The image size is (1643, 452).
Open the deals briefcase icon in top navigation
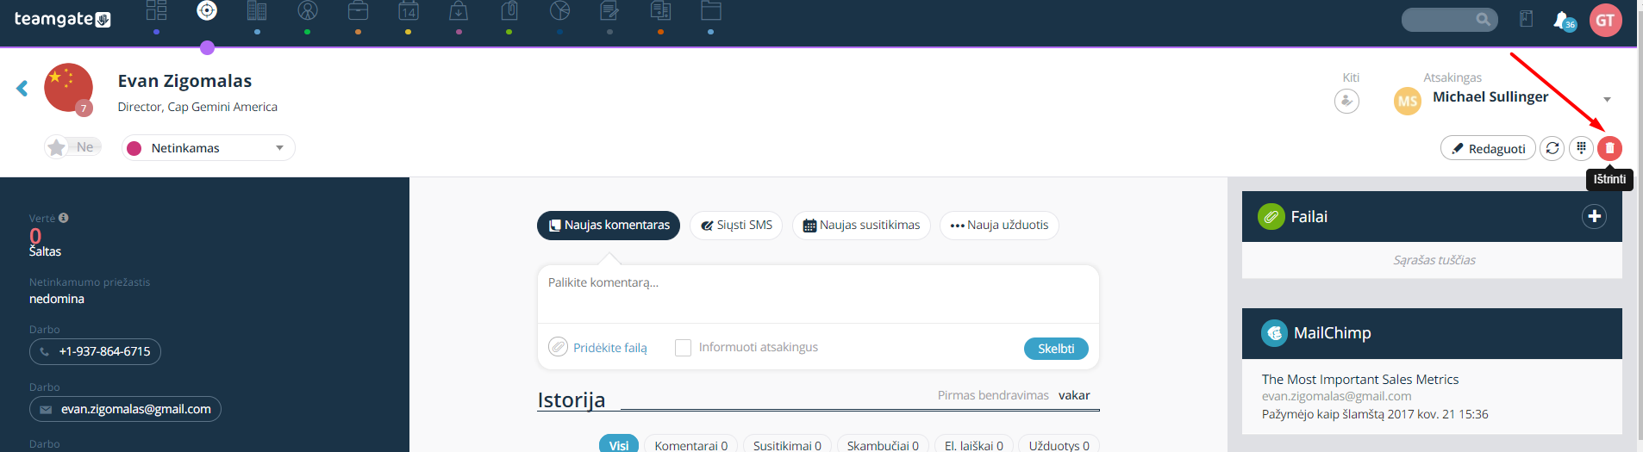[x=358, y=10]
